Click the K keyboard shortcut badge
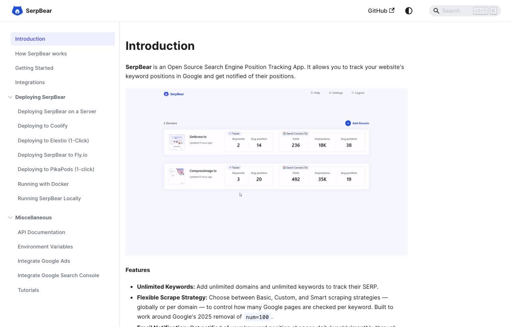 pyautogui.click(x=493, y=11)
